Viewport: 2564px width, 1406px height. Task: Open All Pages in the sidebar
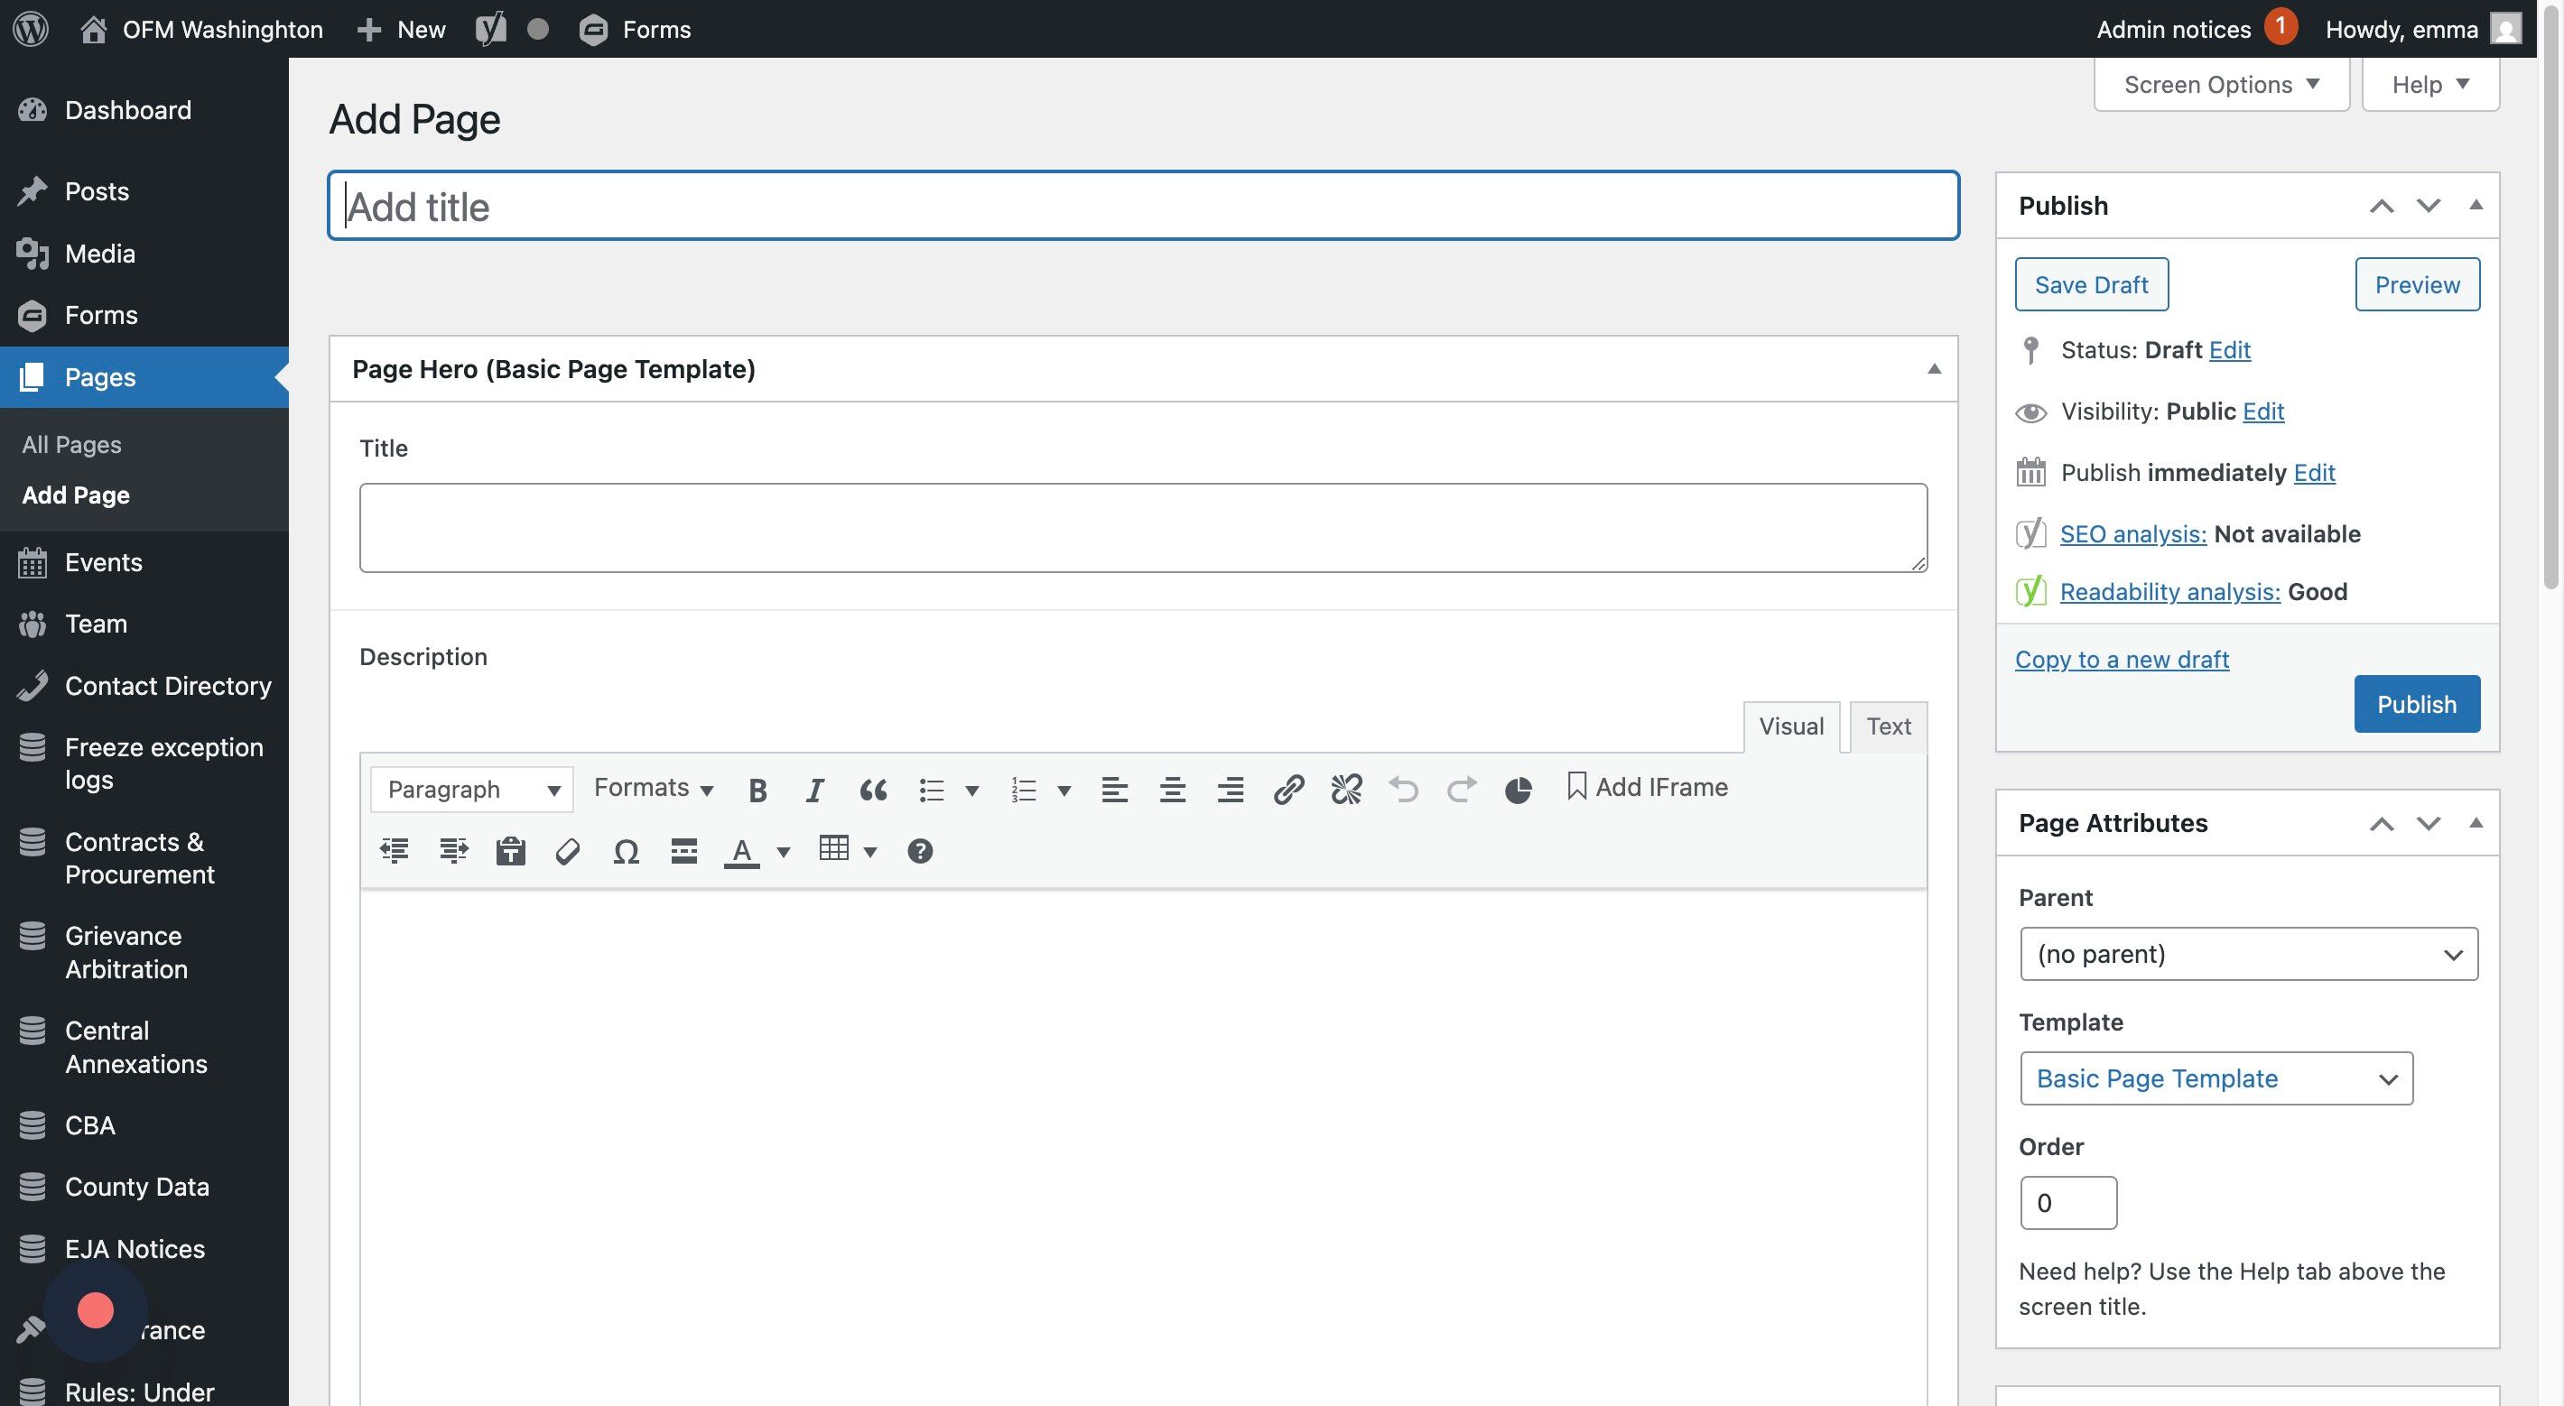71,444
